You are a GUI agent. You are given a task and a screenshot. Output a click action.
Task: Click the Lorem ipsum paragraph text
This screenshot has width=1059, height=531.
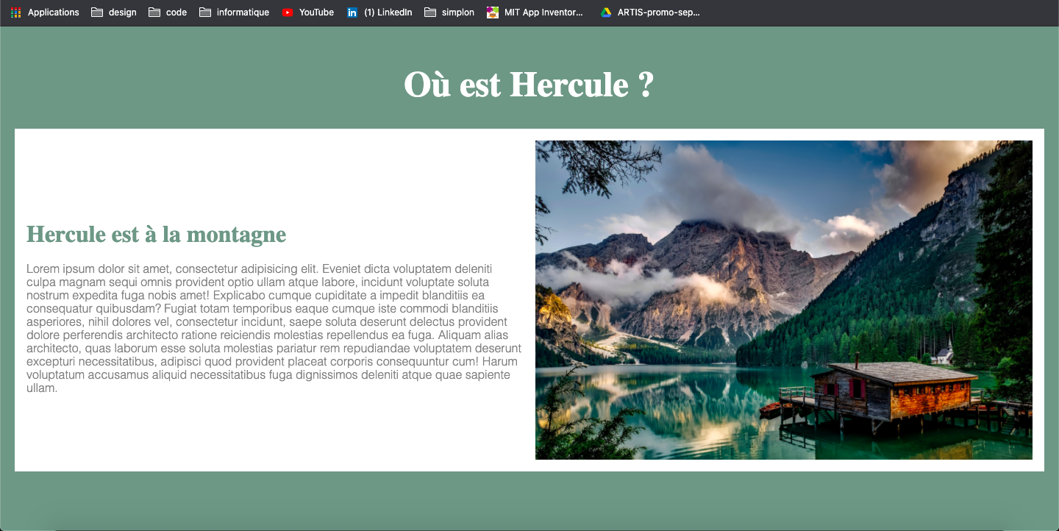pyautogui.click(x=274, y=328)
